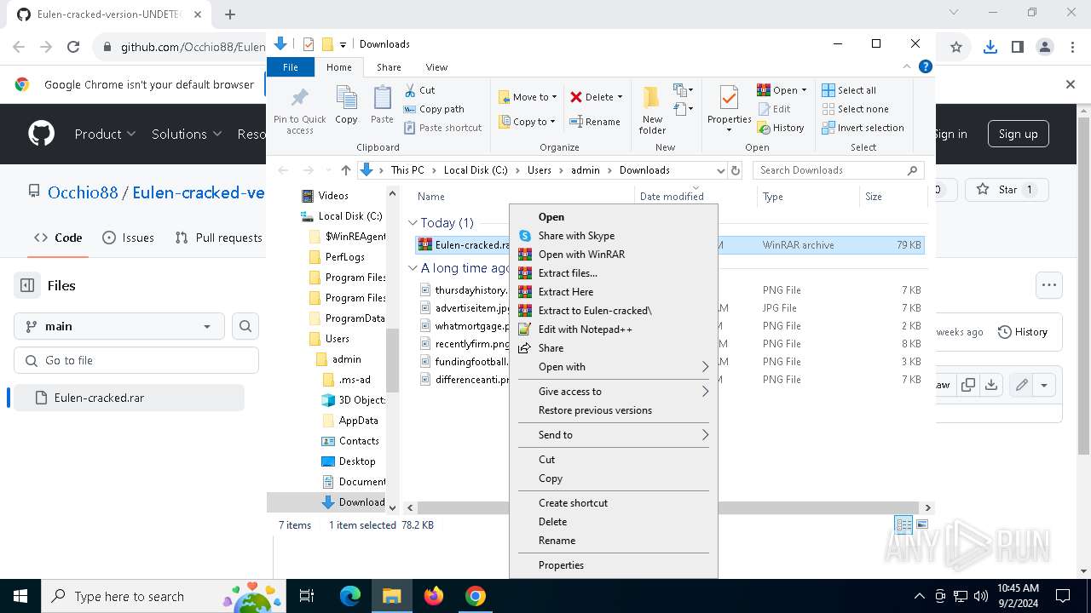Click the Windows Start button

pos(20,596)
